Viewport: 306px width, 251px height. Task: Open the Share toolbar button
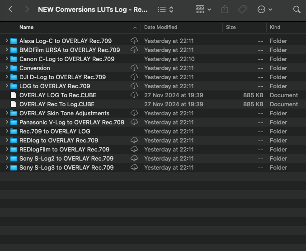click(x=225, y=9)
